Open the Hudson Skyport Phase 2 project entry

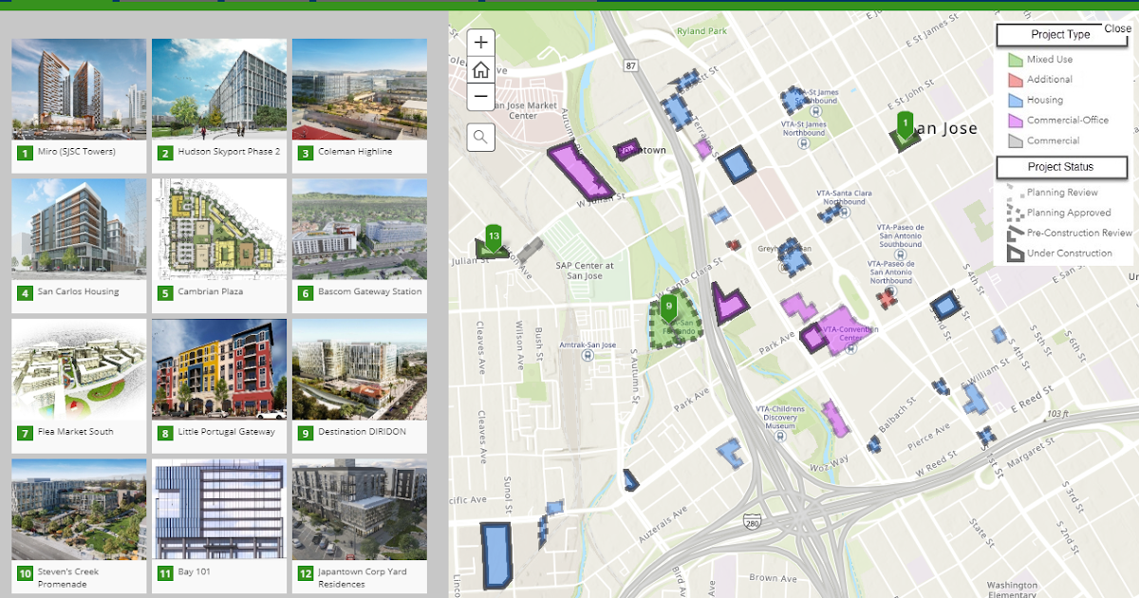click(218, 88)
